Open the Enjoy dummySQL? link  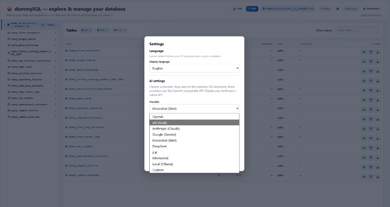coord(372,15)
